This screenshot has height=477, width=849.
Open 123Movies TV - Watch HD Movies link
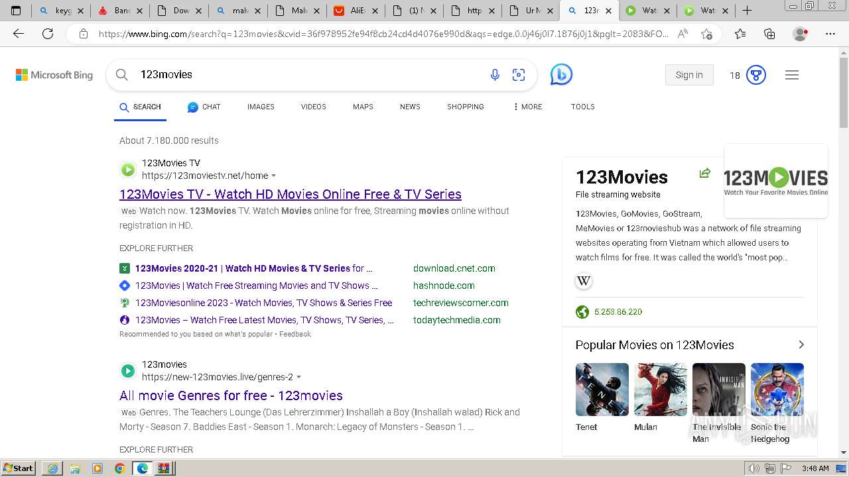[291, 194]
